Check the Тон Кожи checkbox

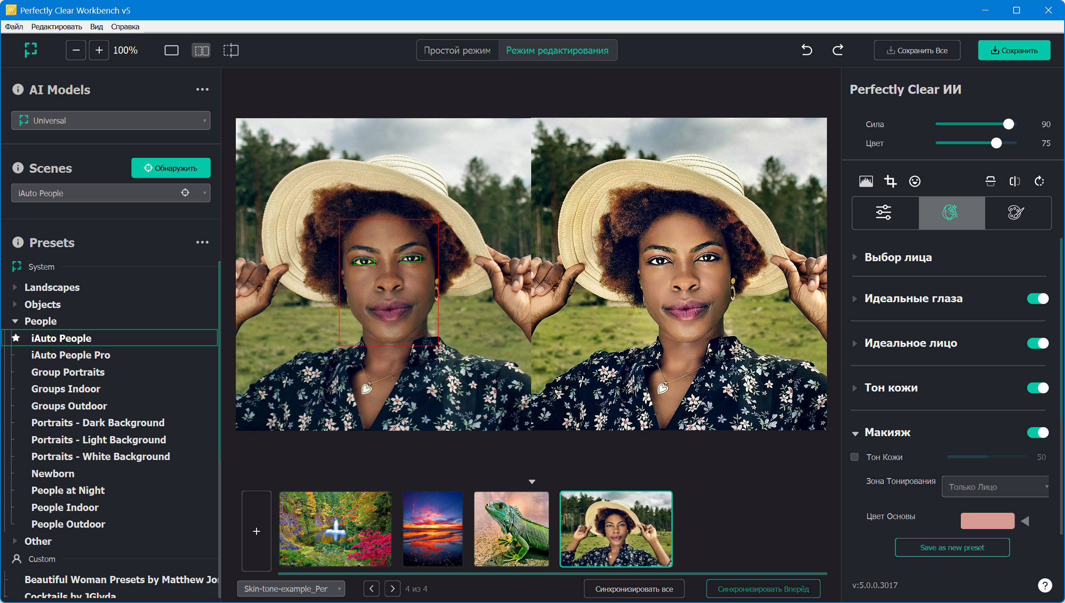coord(854,457)
